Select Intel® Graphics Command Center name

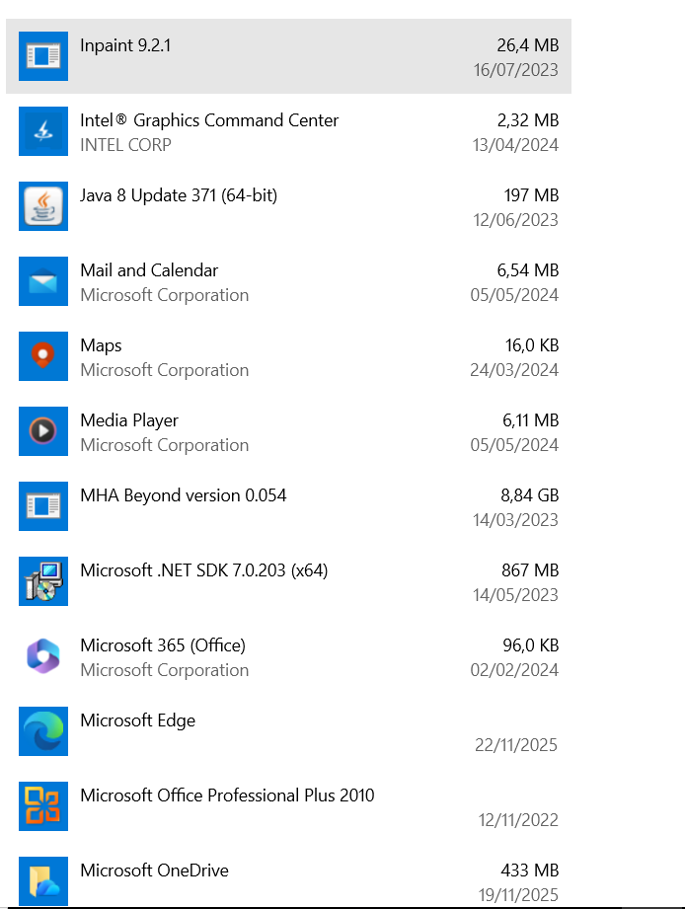click(x=209, y=120)
